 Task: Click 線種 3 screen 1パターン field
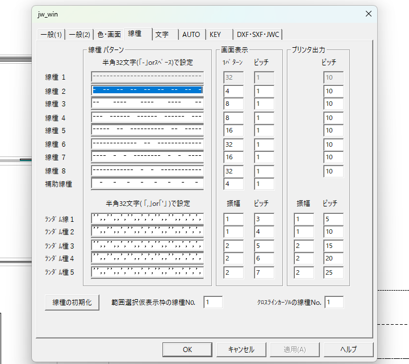click(x=233, y=104)
